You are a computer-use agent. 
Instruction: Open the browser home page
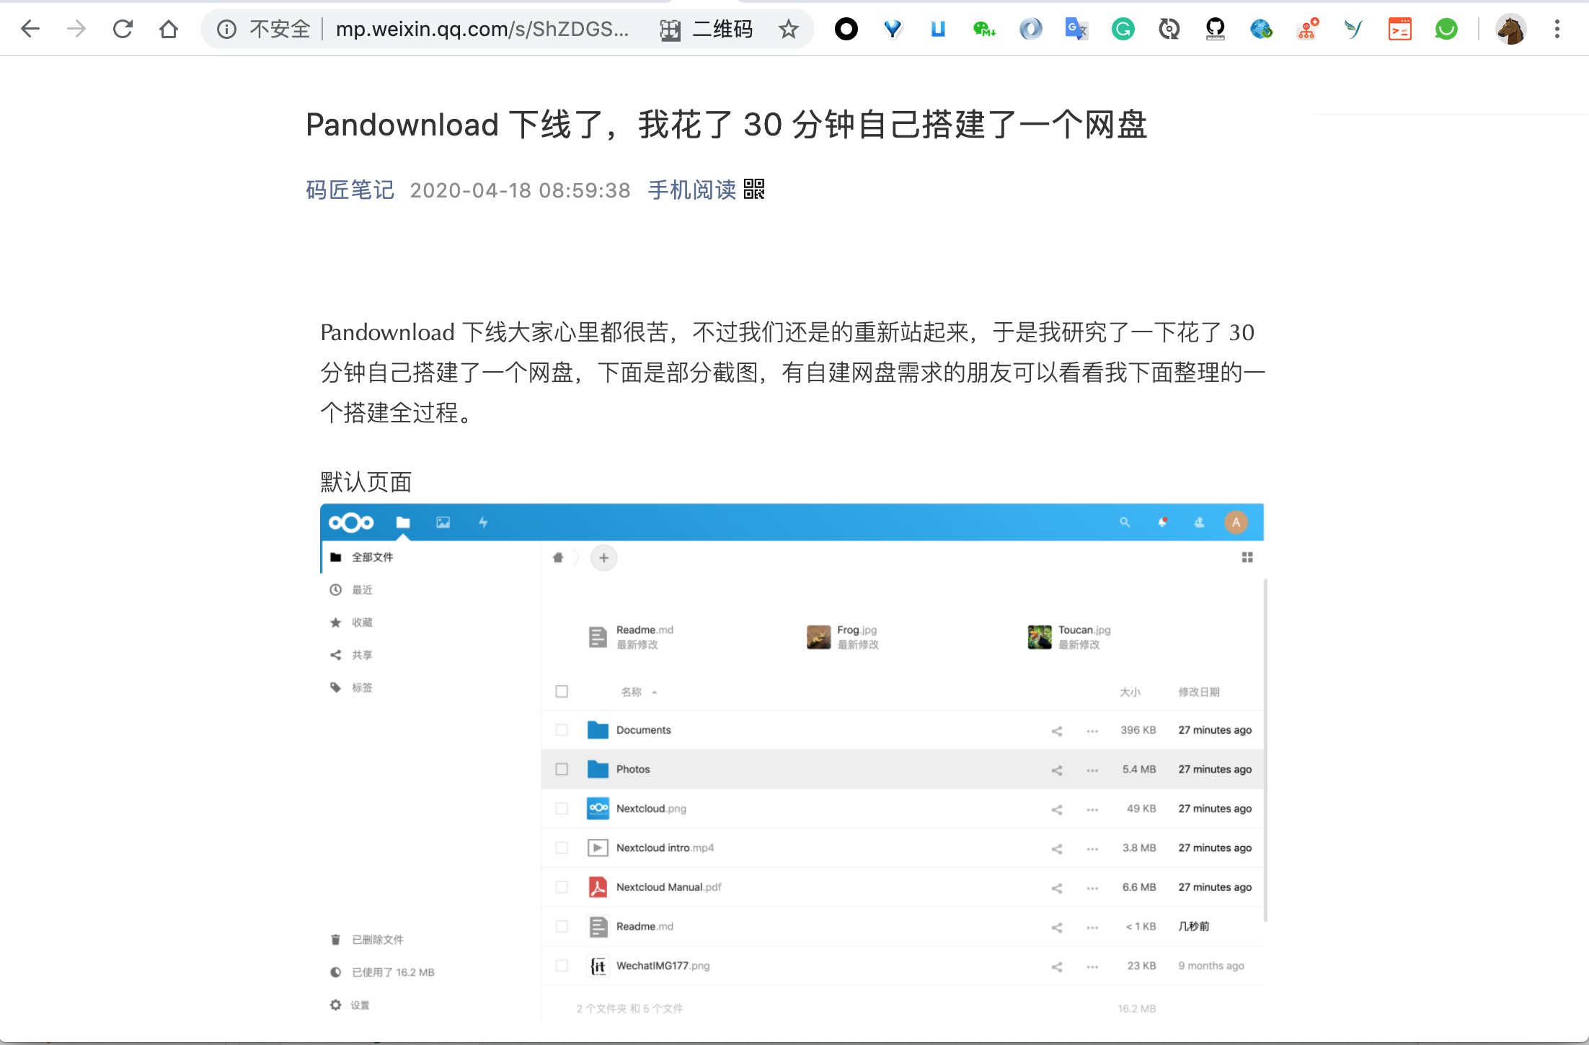tap(169, 29)
